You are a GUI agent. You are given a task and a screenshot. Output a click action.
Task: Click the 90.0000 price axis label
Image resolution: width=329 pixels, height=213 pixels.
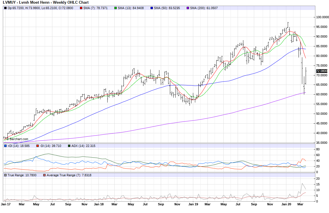tap(322, 36)
